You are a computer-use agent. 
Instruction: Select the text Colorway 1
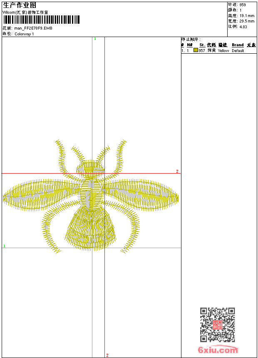pyautogui.click(x=24, y=34)
